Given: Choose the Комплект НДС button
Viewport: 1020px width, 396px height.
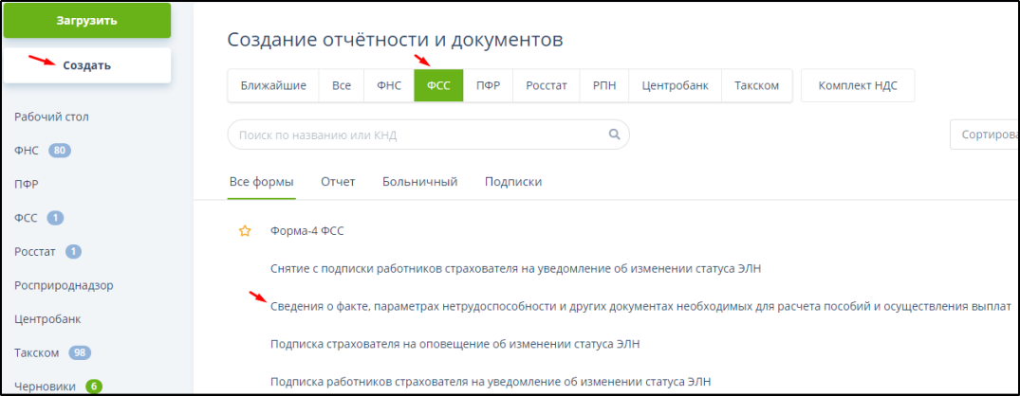Looking at the screenshot, I should pos(858,85).
